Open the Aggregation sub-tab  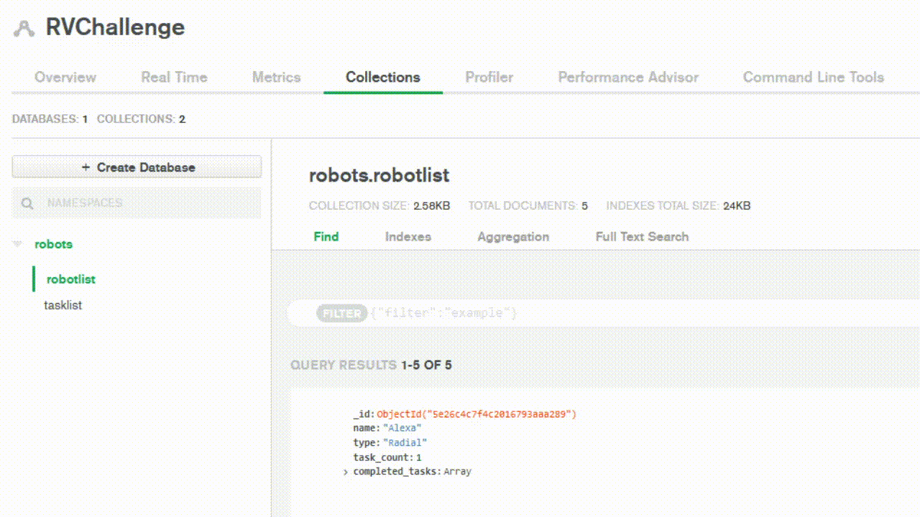coord(513,236)
